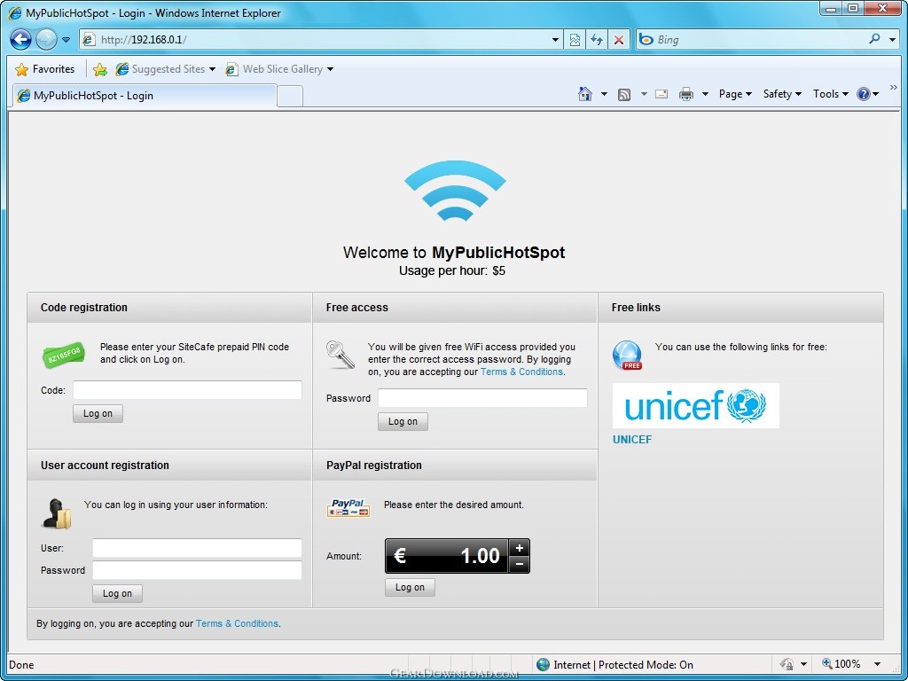Click Log on under Free access
The image size is (908, 681).
403,421
